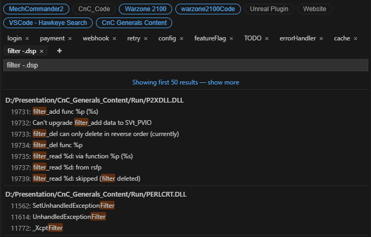This screenshot has height=237, width=371.
Task: Enable the Website project filter
Action: (x=314, y=9)
